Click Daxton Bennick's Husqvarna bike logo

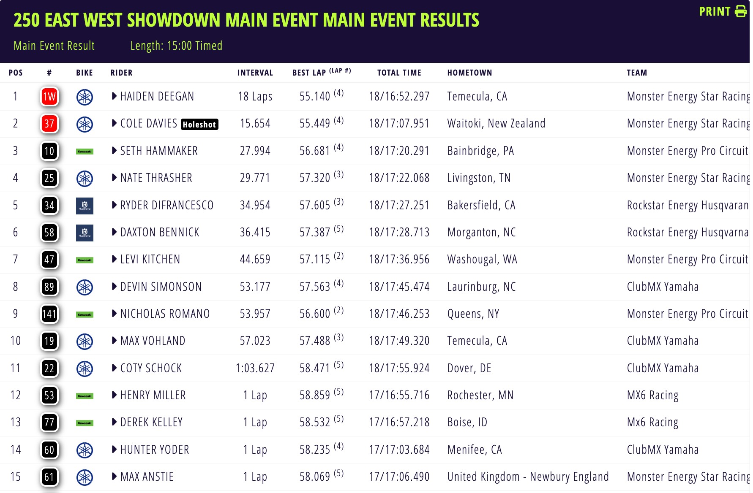point(85,233)
